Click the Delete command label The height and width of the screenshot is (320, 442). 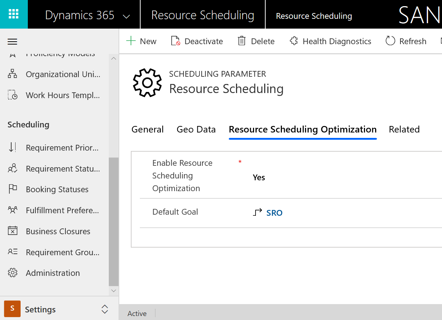point(263,41)
